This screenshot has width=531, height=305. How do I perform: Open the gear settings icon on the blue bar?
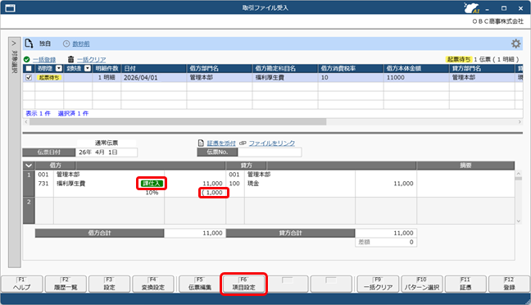point(515,43)
